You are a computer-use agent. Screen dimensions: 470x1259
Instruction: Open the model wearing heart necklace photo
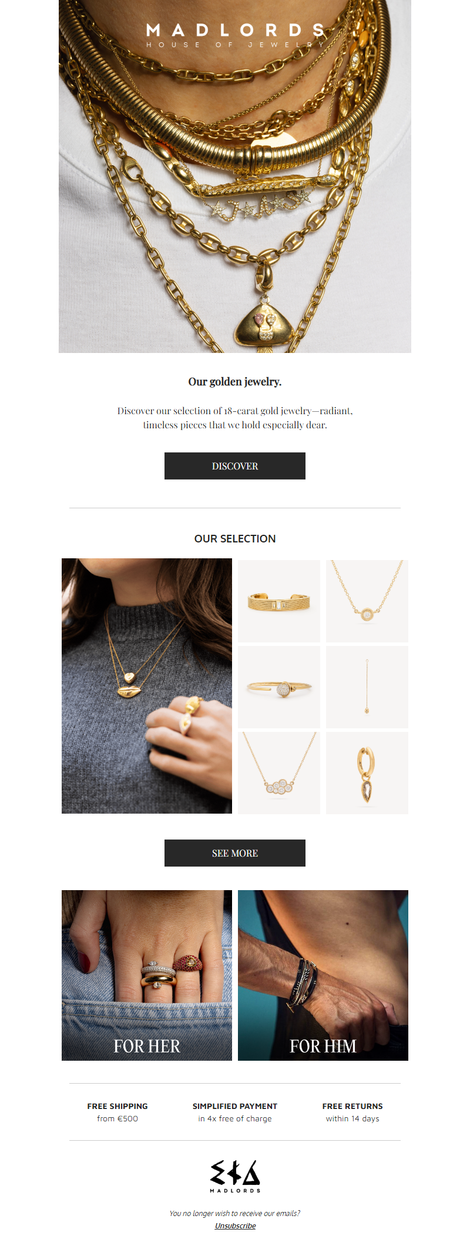coord(147,686)
